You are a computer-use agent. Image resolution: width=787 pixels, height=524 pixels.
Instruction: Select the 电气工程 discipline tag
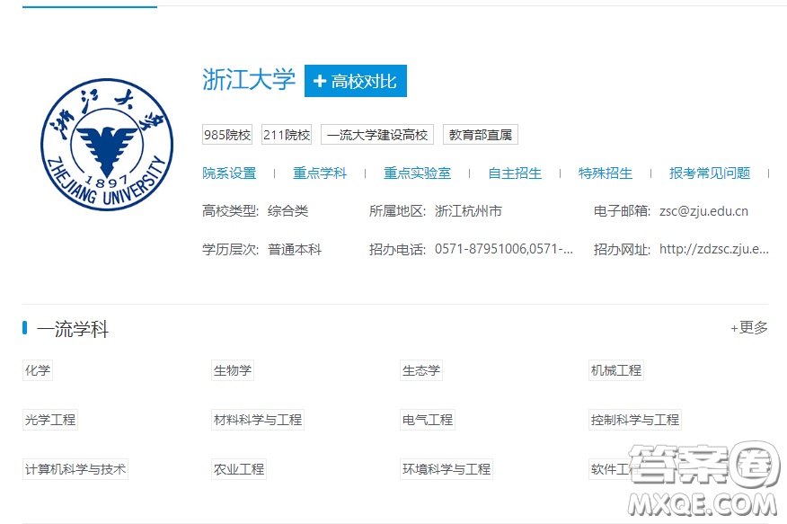[x=428, y=420]
